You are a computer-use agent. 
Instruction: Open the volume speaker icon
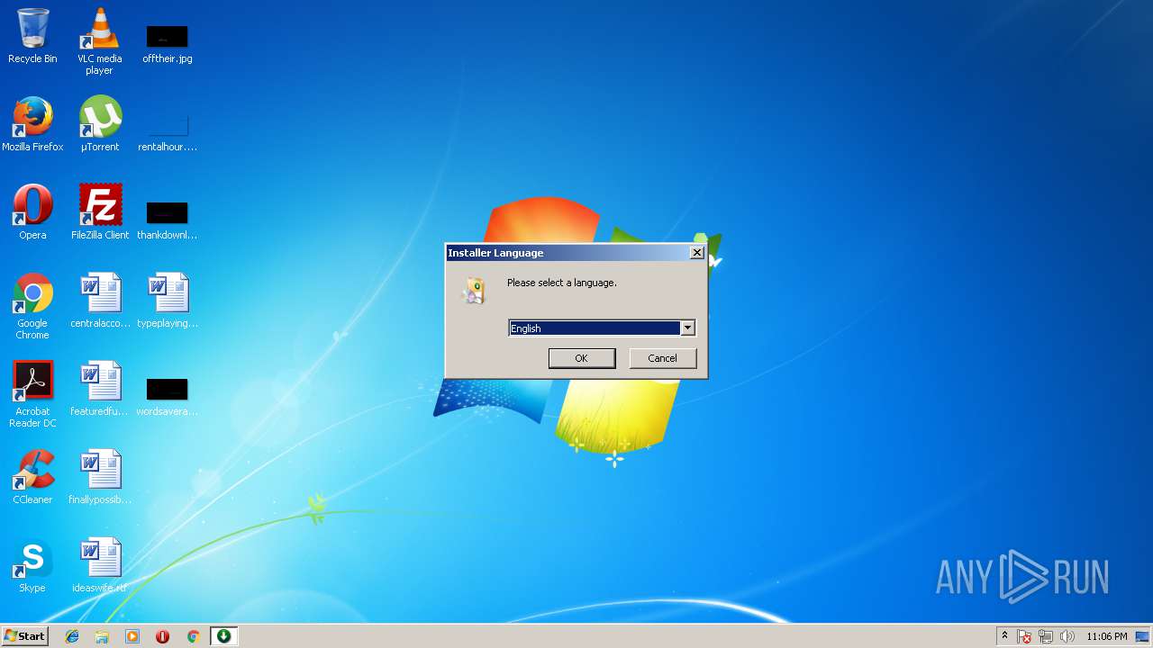coord(1067,636)
